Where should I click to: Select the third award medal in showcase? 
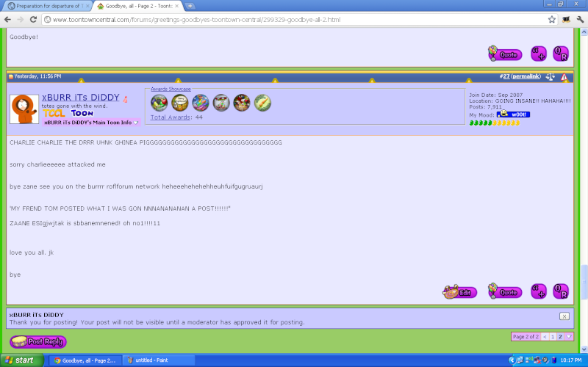pos(200,103)
